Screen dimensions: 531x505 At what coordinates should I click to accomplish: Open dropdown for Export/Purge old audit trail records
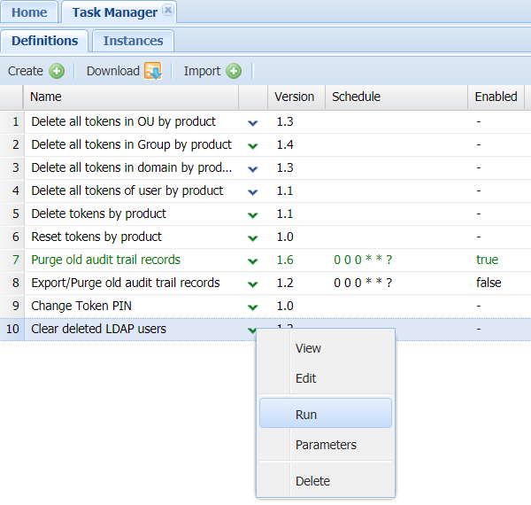point(253,284)
